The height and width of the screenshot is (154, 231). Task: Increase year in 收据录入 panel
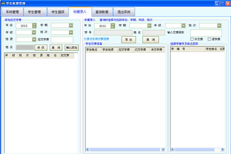point(113,25)
